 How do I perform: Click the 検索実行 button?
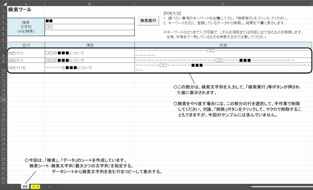pos(148,21)
